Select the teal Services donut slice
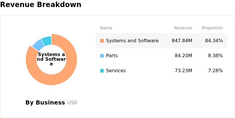The width and height of the screenshot is (235, 118). pos(47,41)
